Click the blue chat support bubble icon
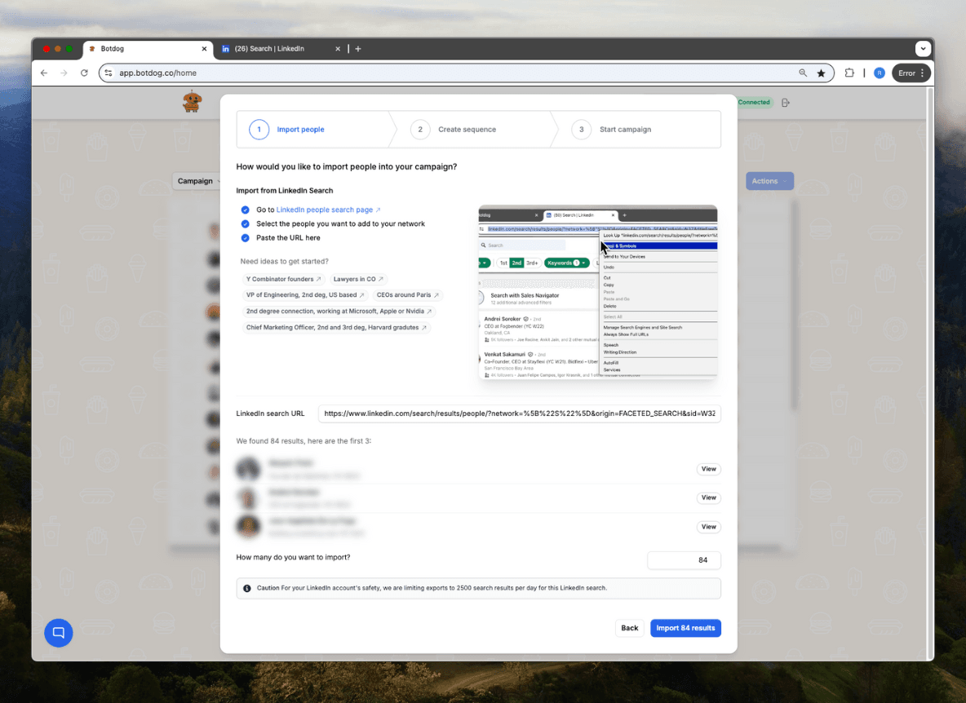966x703 pixels. point(59,633)
